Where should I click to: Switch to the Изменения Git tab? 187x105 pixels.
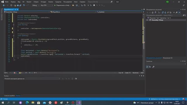(x=167, y=58)
